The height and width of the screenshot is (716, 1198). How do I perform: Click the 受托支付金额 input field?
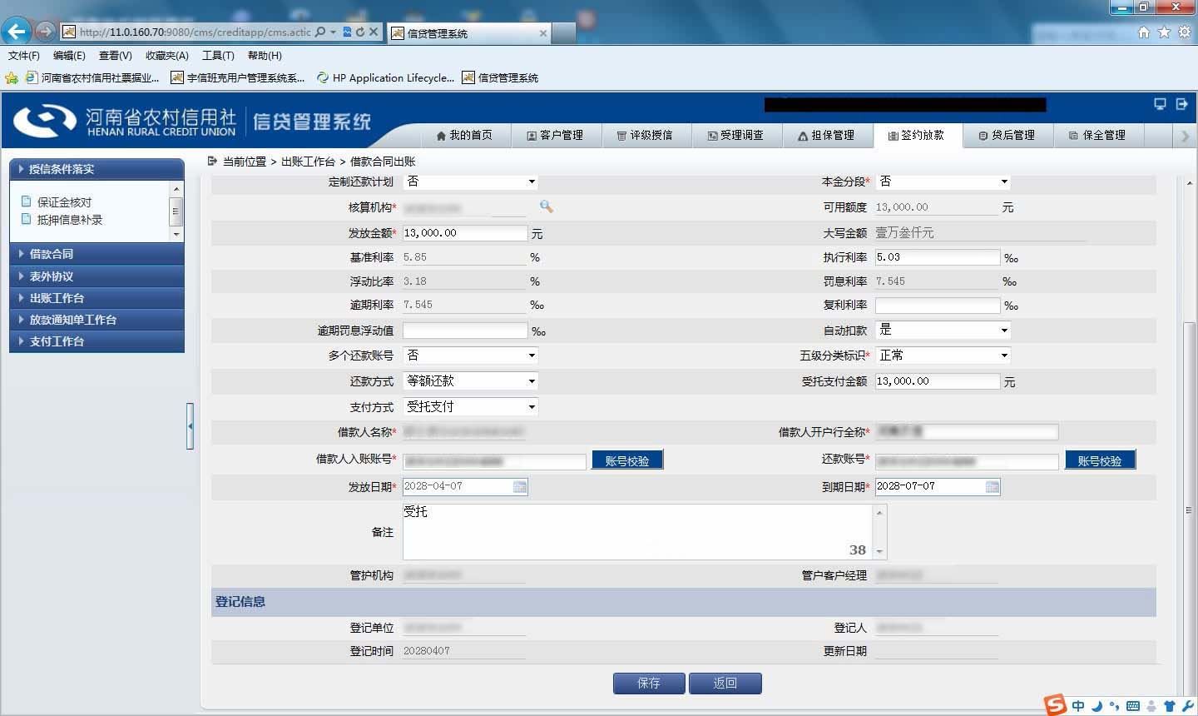[938, 381]
